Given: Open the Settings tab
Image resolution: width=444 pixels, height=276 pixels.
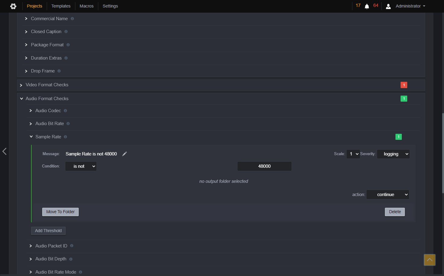Looking at the screenshot, I should coord(110,6).
